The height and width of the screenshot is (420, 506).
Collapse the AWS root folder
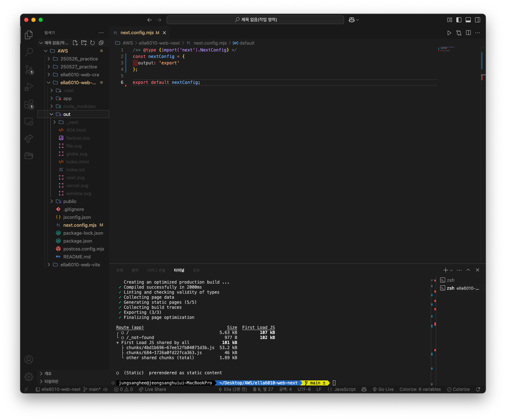pos(46,51)
